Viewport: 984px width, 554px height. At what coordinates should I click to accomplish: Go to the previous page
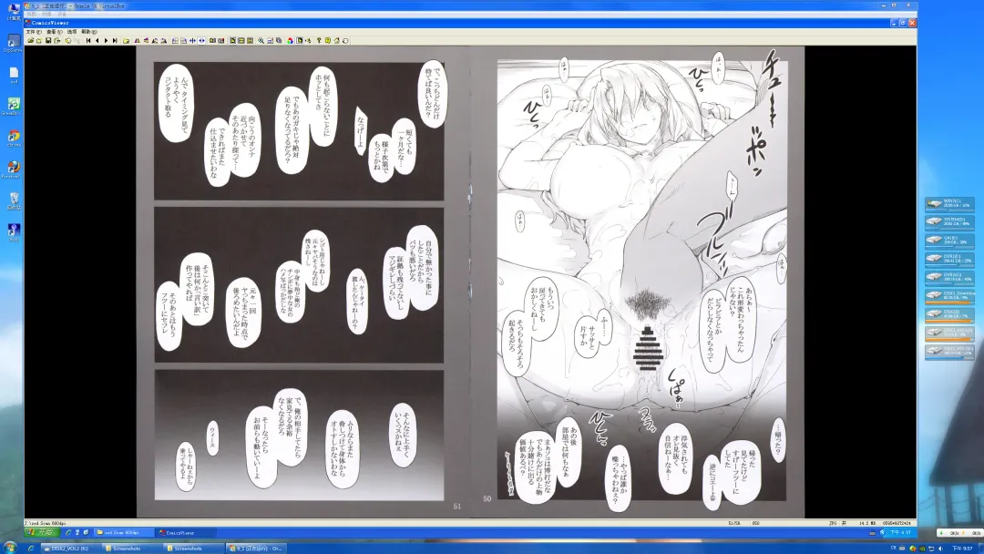pyautogui.click(x=97, y=40)
